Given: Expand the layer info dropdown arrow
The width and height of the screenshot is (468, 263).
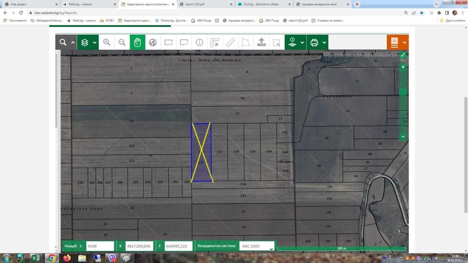Looking at the screenshot, I should [302, 43].
